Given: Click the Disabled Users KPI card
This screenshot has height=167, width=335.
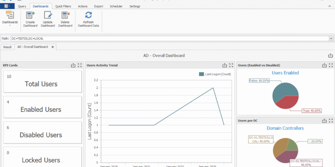Looking at the screenshot, I should coord(43,132).
